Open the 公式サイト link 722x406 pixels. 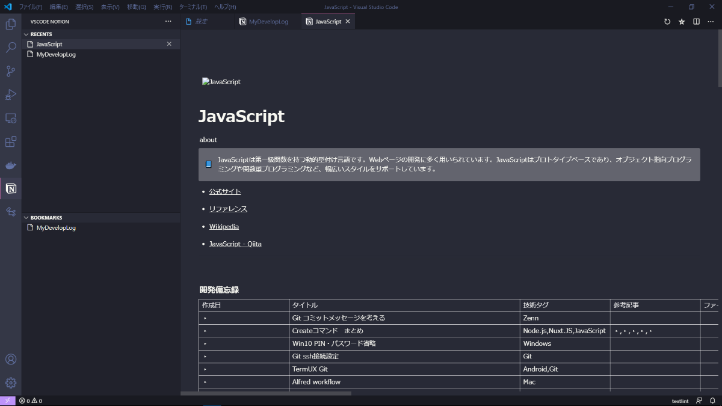click(224, 191)
